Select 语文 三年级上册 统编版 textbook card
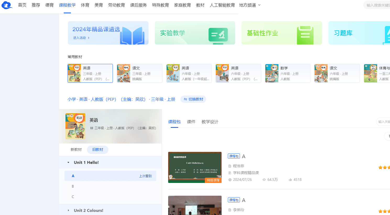The height and width of the screenshot is (215, 390). click(x=140, y=73)
